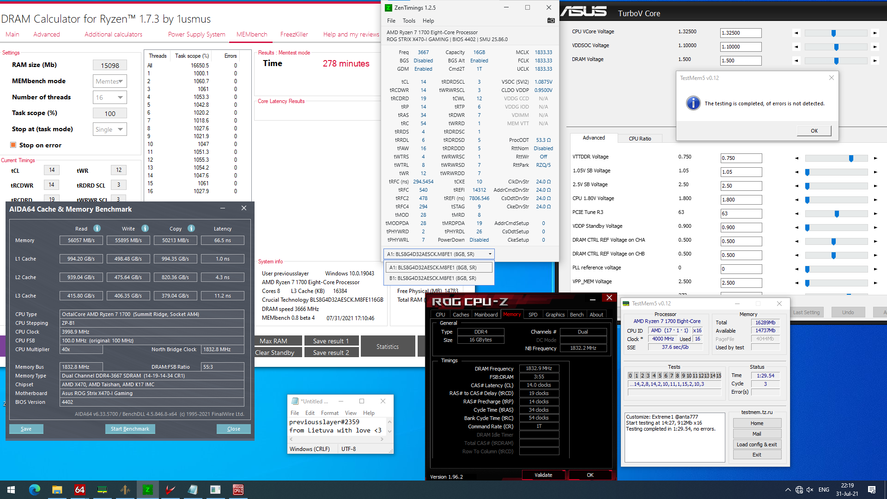Open the Number of threads dropdown
Screen dimensions: 887x499
coord(109,97)
